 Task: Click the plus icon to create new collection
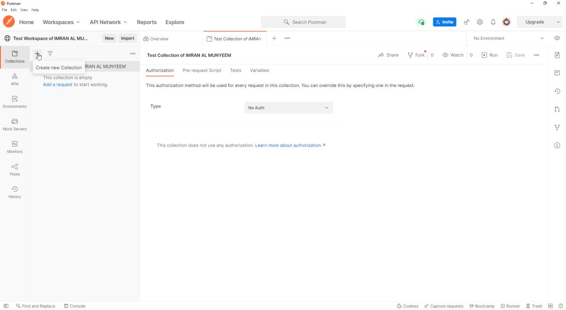[x=38, y=54]
